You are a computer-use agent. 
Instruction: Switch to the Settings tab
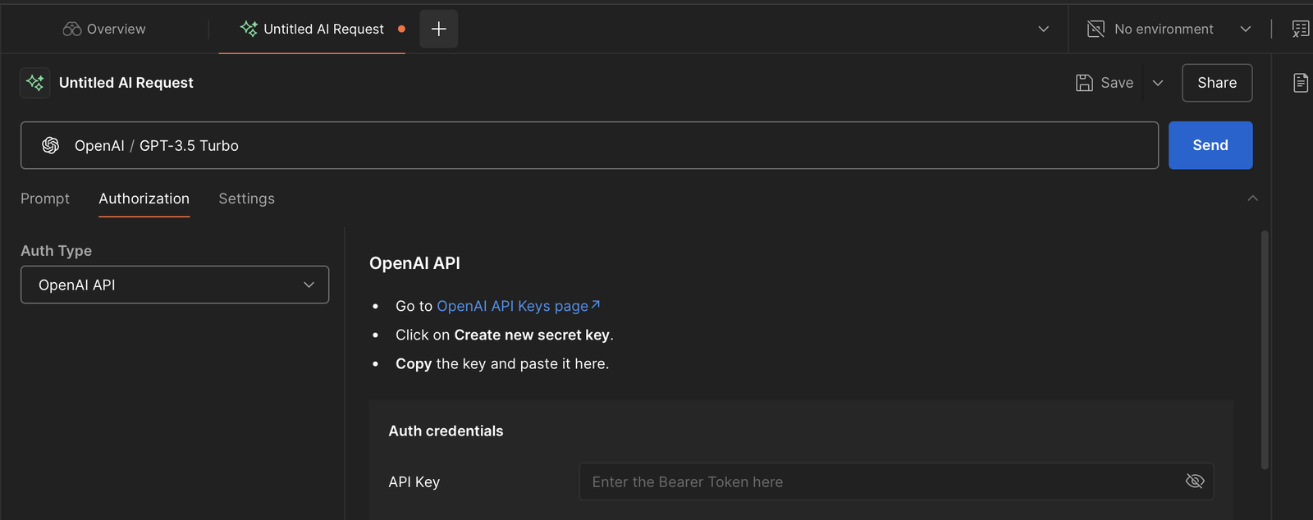pos(246,198)
